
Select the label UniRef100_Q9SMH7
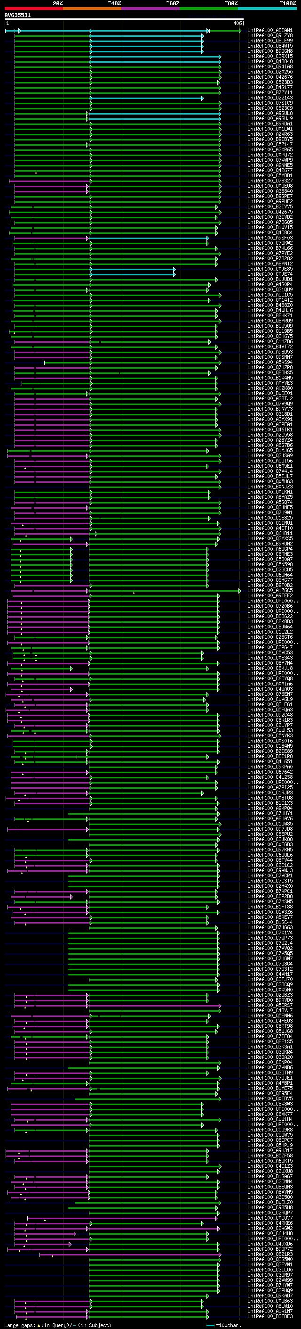pos(270,357)
